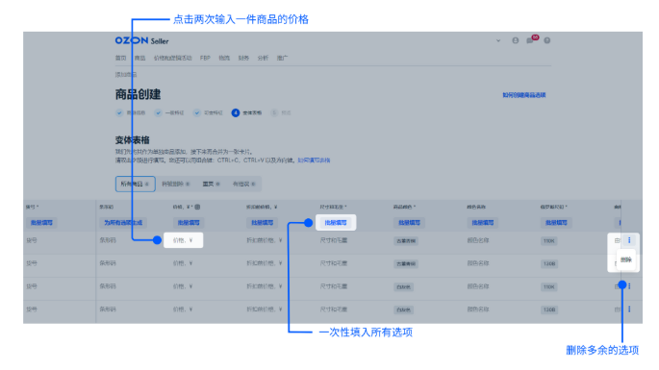Click third completed step checkmark icon
The height and width of the screenshot is (370, 659).
coord(196,113)
